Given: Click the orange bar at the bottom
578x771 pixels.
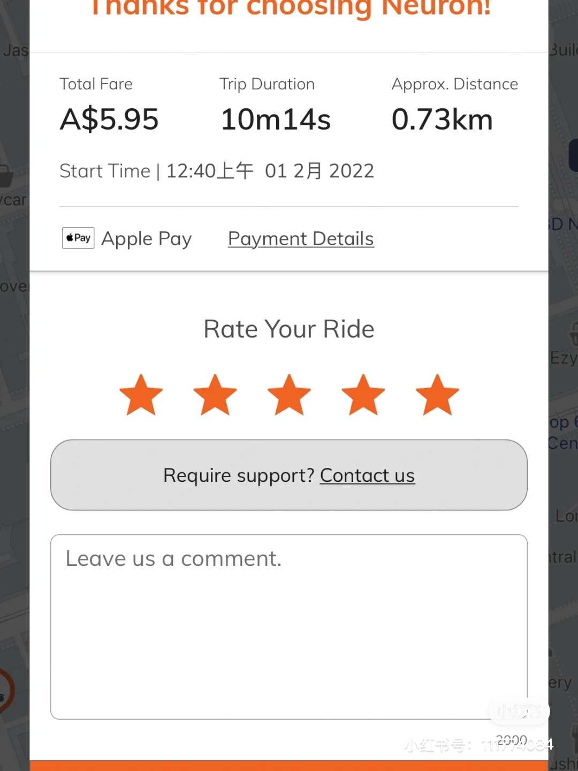Looking at the screenshot, I should click(289, 766).
